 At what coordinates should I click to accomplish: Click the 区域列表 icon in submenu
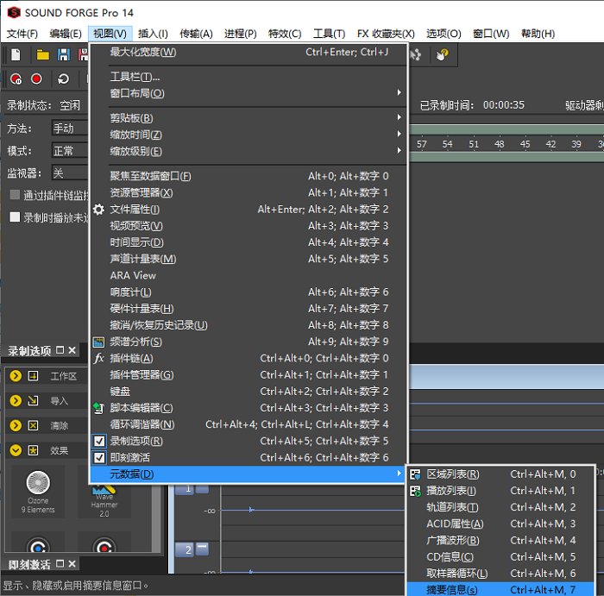[x=415, y=474]
